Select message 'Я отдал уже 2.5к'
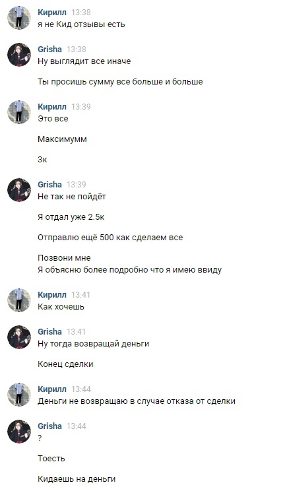 (71, 217)
